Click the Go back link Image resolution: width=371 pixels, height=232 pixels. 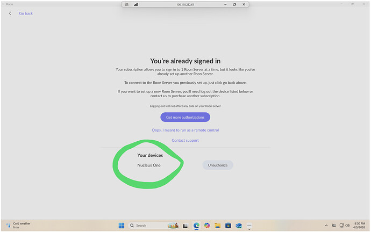tap(26, 13)
